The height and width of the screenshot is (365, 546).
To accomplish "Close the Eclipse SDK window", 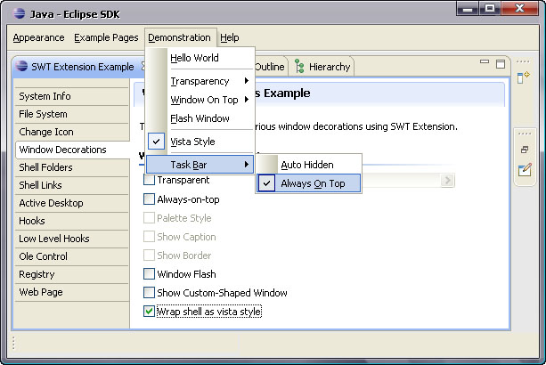I will 520,8.
